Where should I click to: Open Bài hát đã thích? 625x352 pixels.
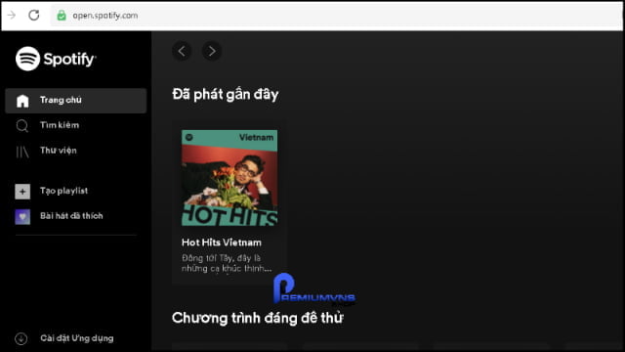[x=71, y=216]
